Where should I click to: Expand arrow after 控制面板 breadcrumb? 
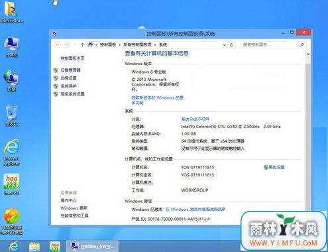click(120, 45)
